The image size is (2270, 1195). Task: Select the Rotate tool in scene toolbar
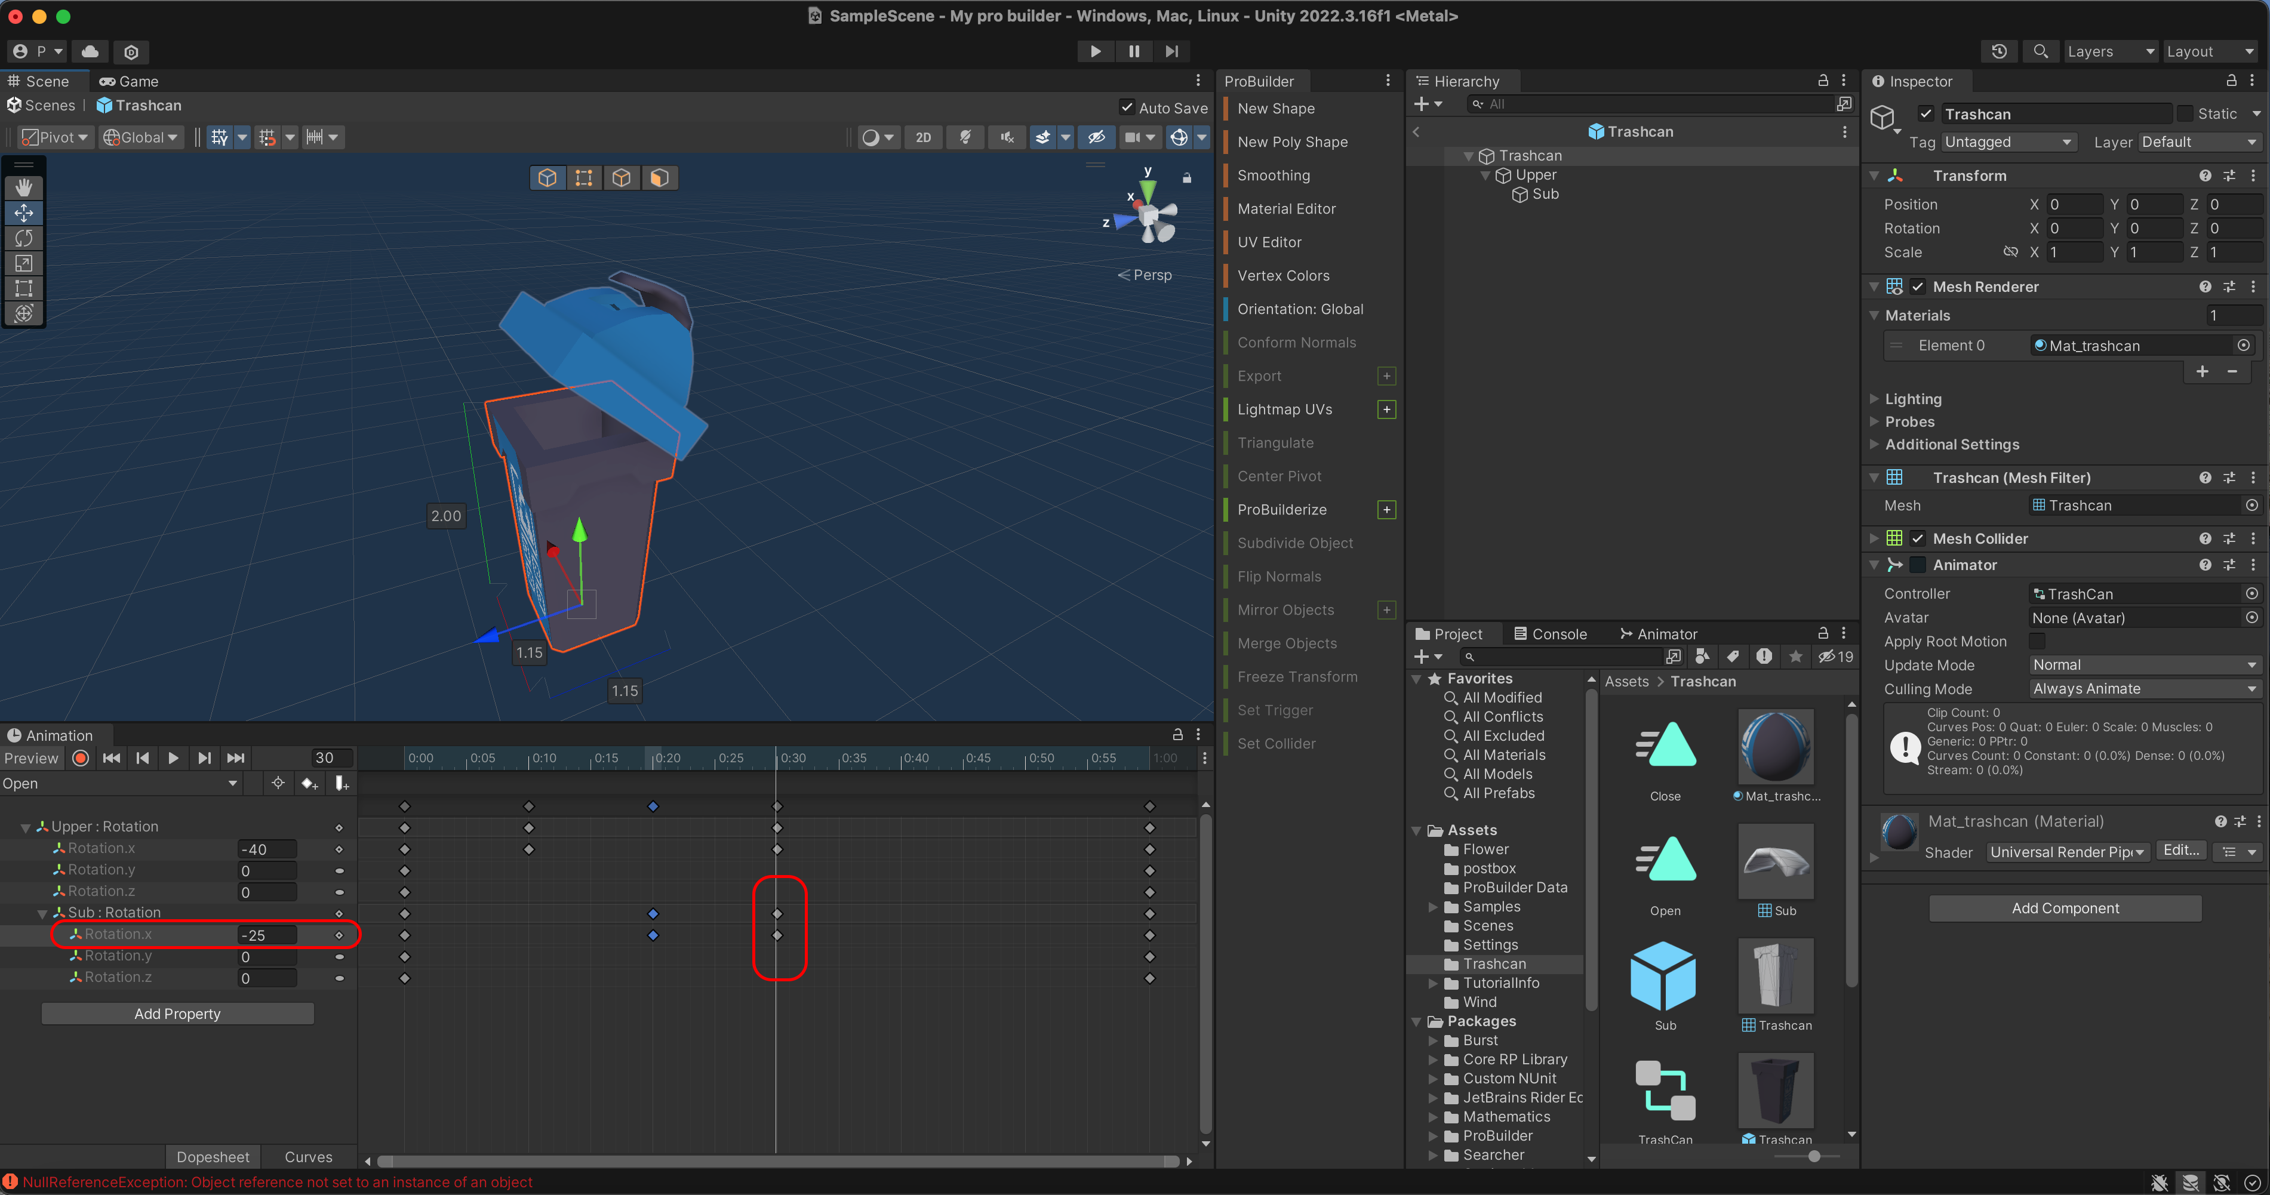pos(24,238)
